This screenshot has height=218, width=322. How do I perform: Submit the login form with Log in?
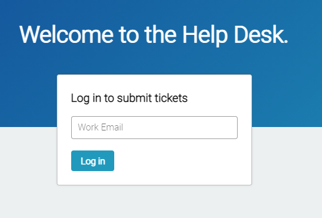(x=92, y=161)
